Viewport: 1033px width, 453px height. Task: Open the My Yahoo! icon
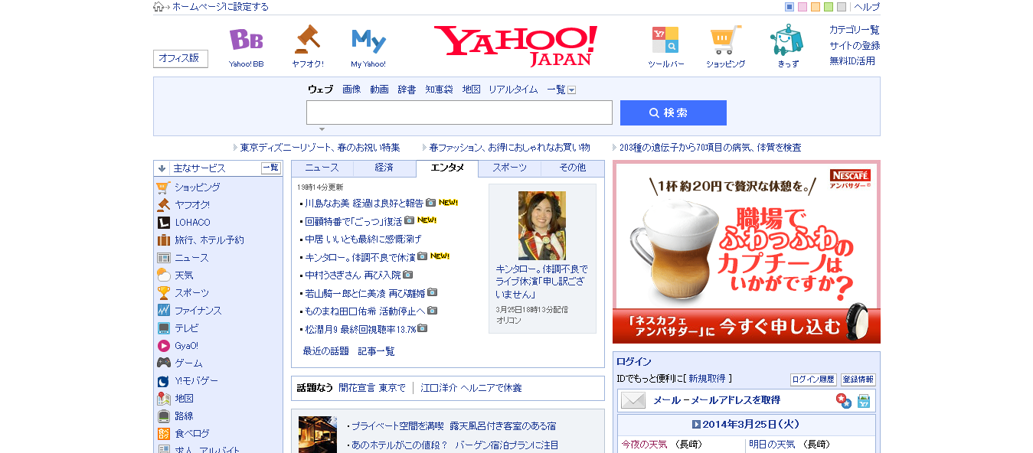[x=368, y=41]
